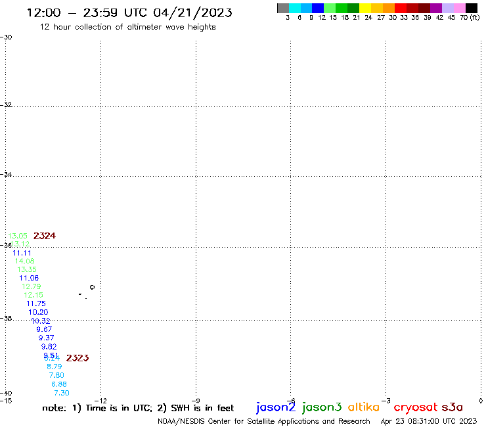Screen dimensions: 486x427
Task: Click the wave height value 9.37
Action: tap(46, 338)
